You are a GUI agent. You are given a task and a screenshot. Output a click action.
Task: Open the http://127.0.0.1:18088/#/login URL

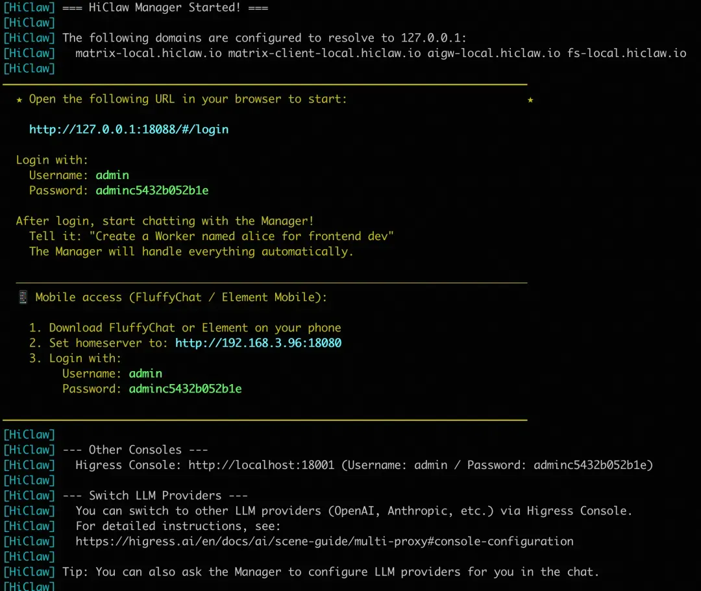coord(129,130)
